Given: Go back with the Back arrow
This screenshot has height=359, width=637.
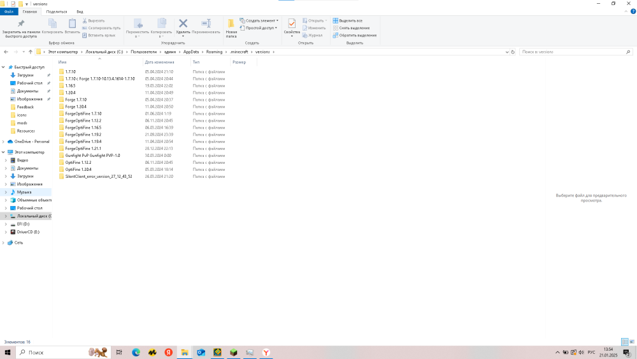Looking at the screenshot, I should click(6, 52).
